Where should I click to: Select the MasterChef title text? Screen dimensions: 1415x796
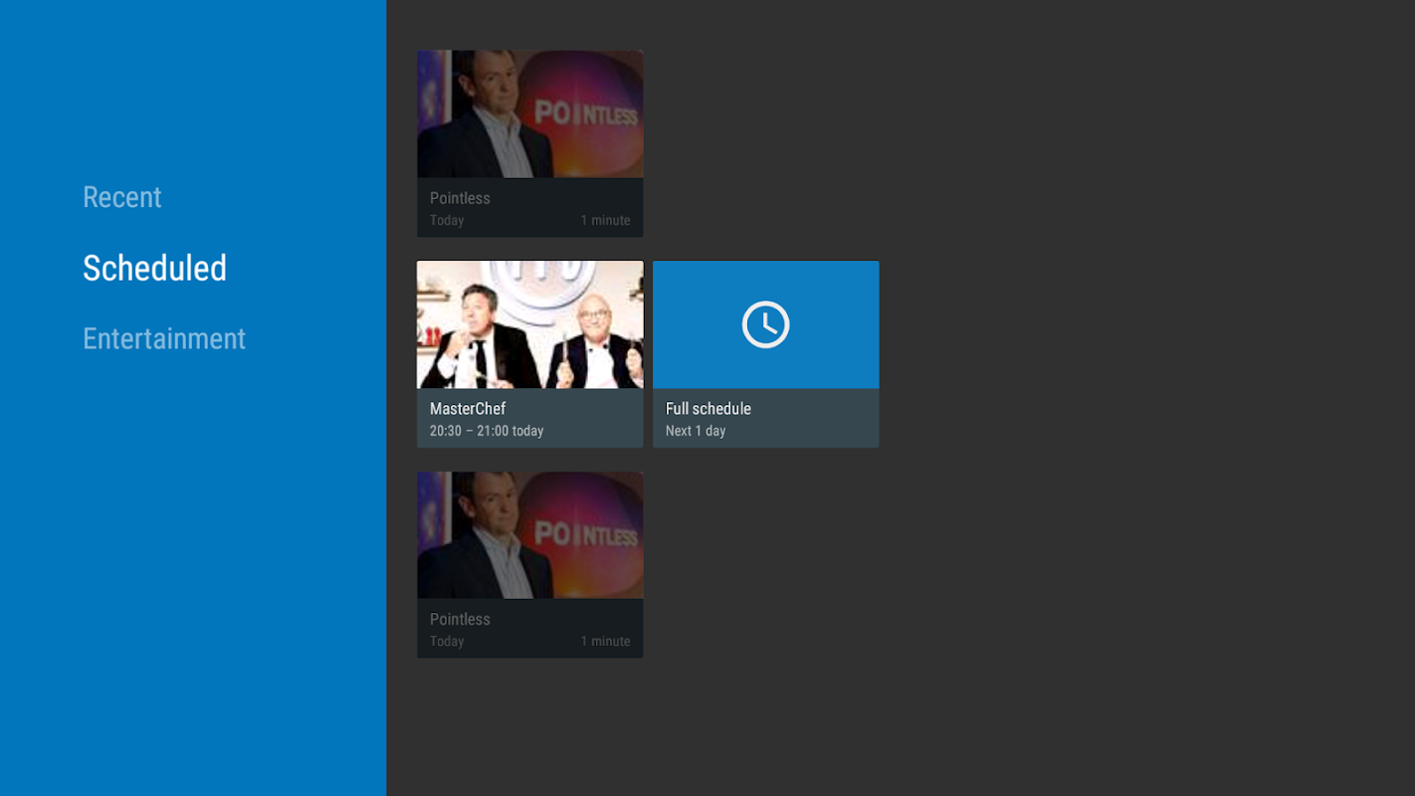coord(468,409)
